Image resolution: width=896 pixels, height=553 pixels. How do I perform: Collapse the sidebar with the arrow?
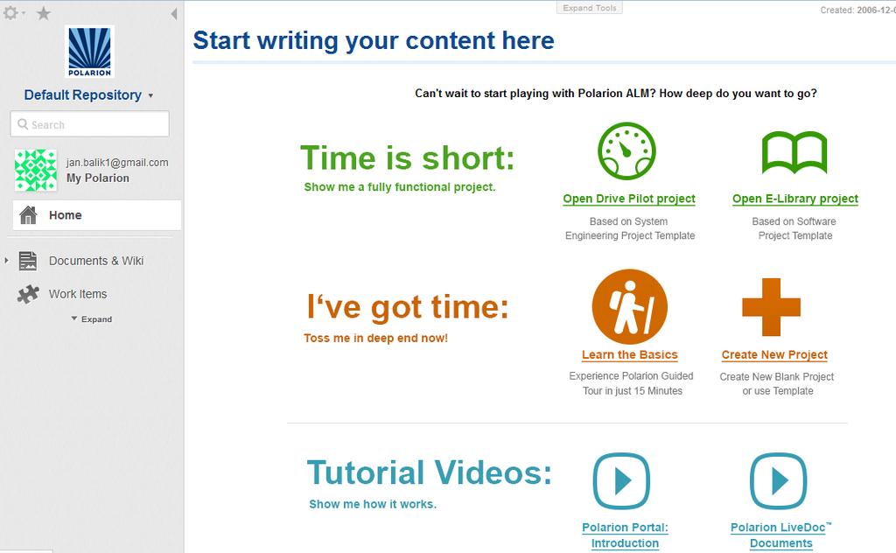point(174,14)
